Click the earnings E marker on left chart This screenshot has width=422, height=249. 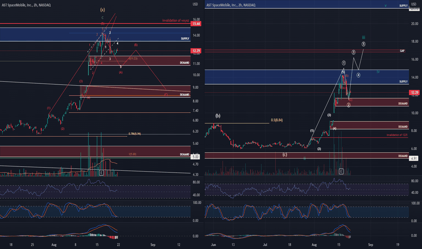coord(101,172)
